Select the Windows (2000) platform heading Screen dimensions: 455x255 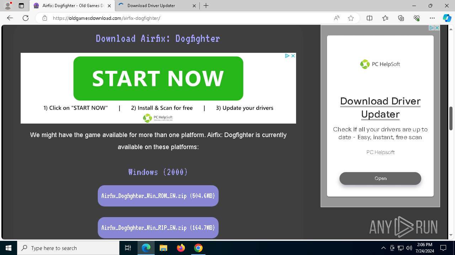158,172
